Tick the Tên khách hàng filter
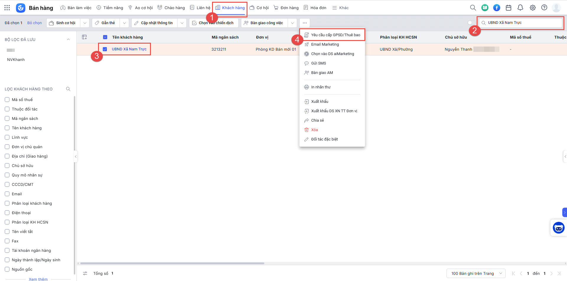Image resolution: width=567 pixels, height=281 pixels. click(7, 128)
